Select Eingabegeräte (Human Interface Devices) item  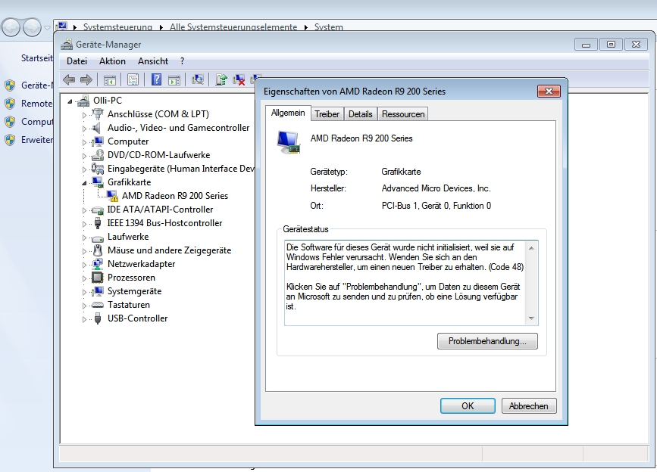[x=180, y=169]
